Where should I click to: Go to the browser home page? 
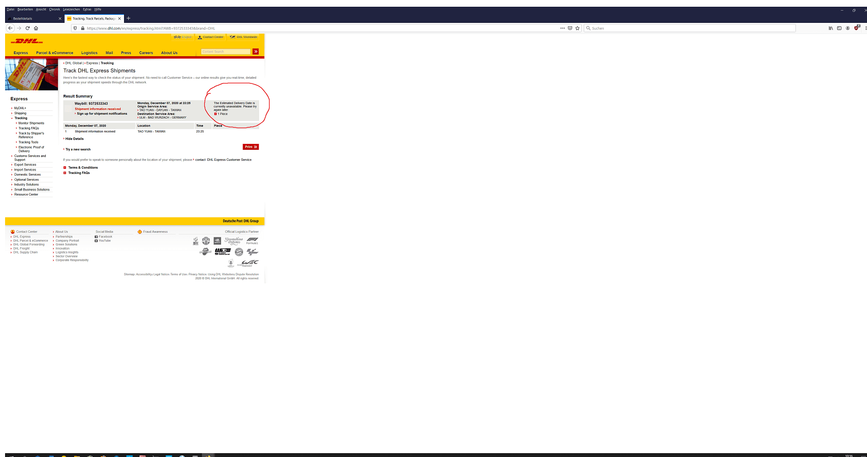(x=36, y=28)
